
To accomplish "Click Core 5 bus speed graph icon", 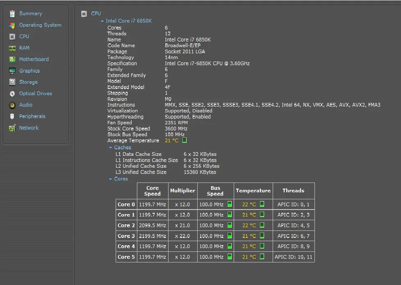I will [x=230, y=257].
